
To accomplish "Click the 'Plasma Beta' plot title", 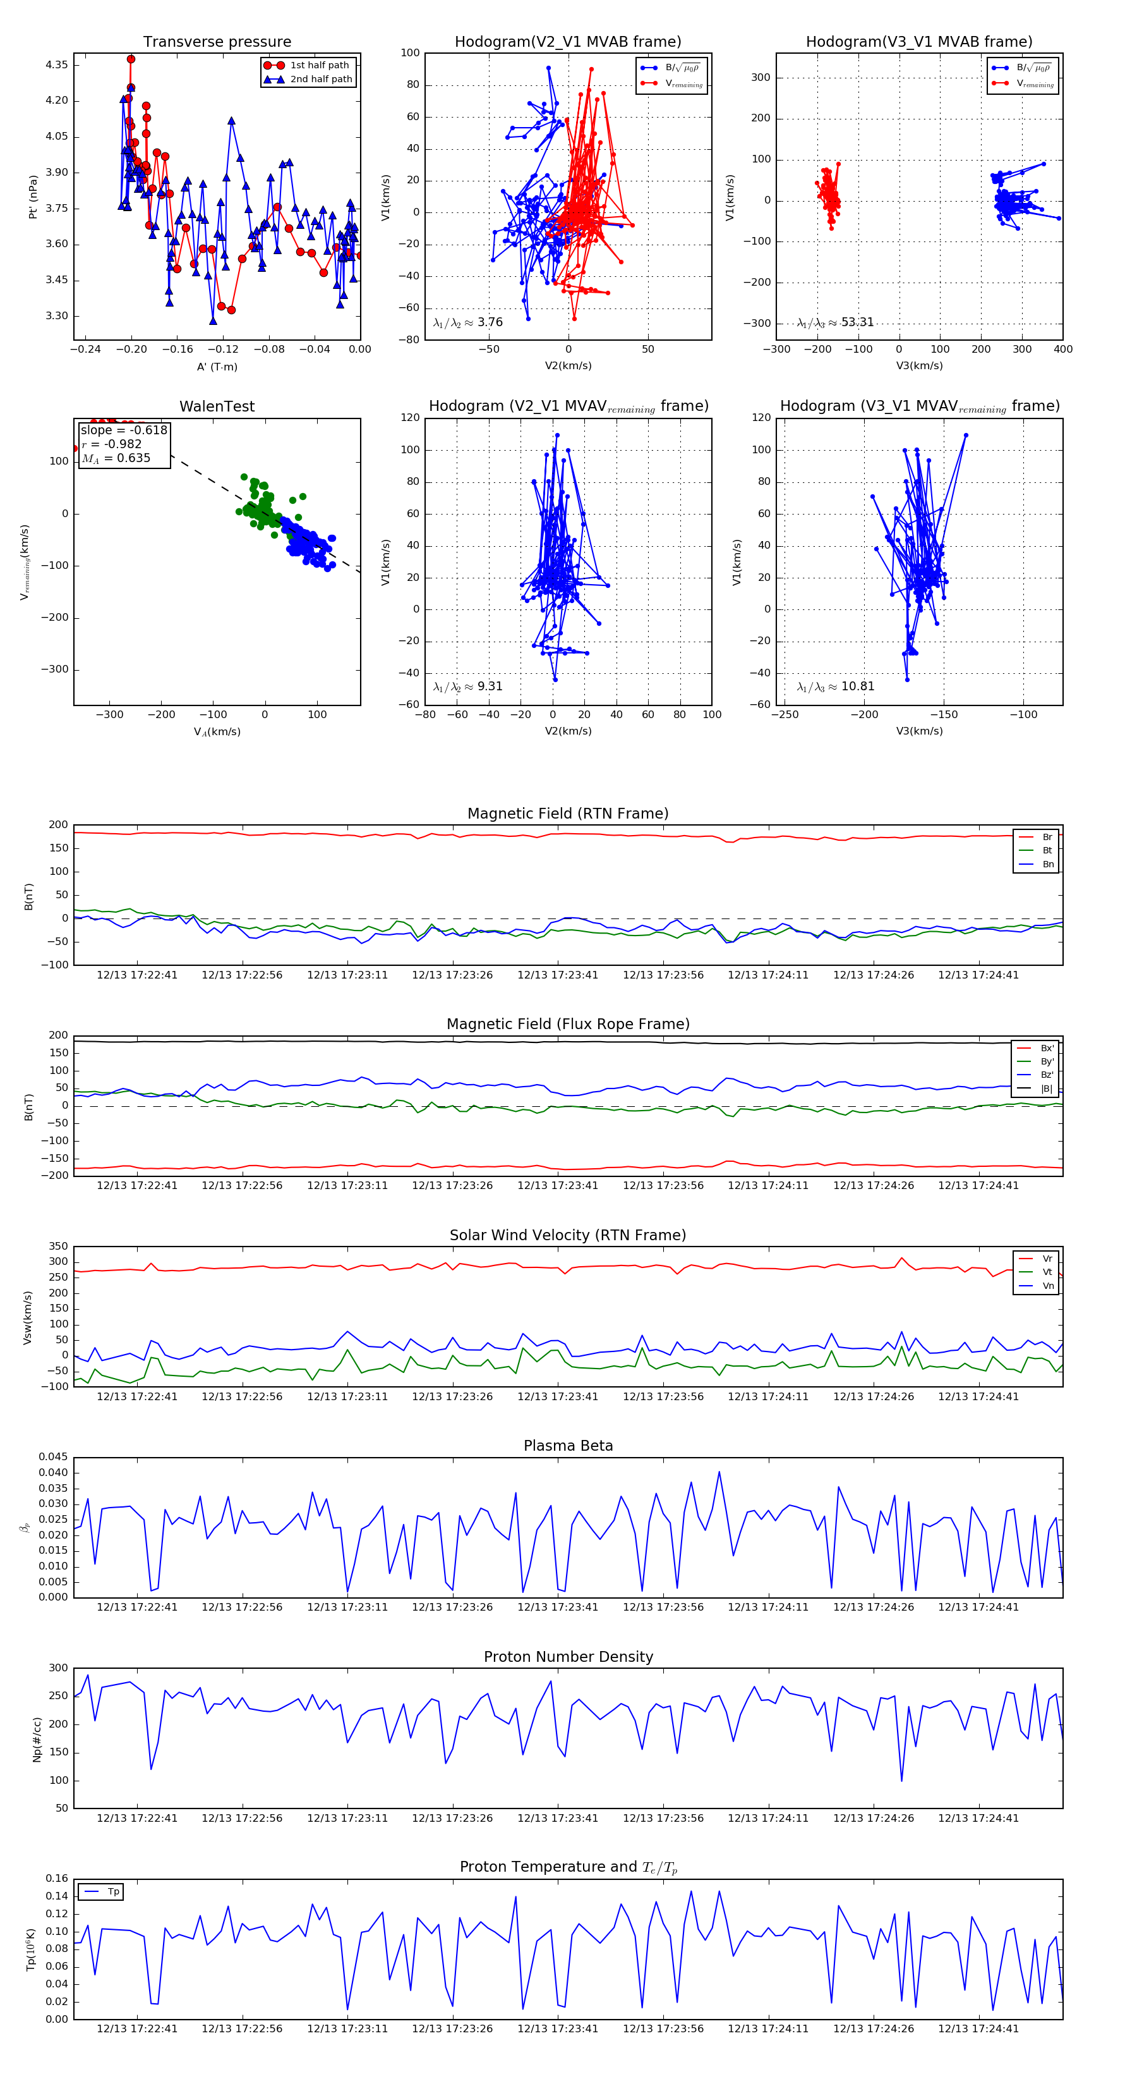I will [568, 1446].
